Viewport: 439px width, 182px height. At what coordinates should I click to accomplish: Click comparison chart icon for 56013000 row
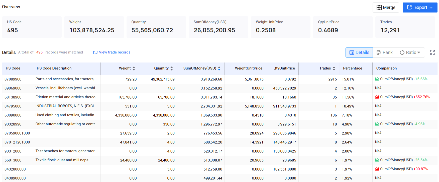(377, 160)
